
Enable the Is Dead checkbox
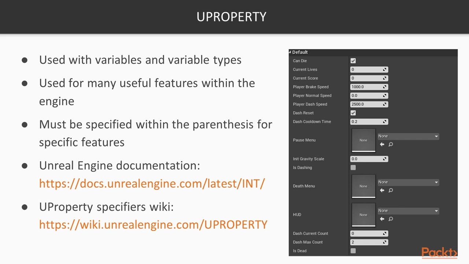(x=353, y=251)
